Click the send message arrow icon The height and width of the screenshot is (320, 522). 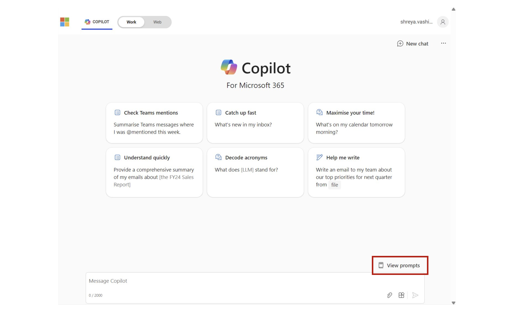[x=415, y=295]
